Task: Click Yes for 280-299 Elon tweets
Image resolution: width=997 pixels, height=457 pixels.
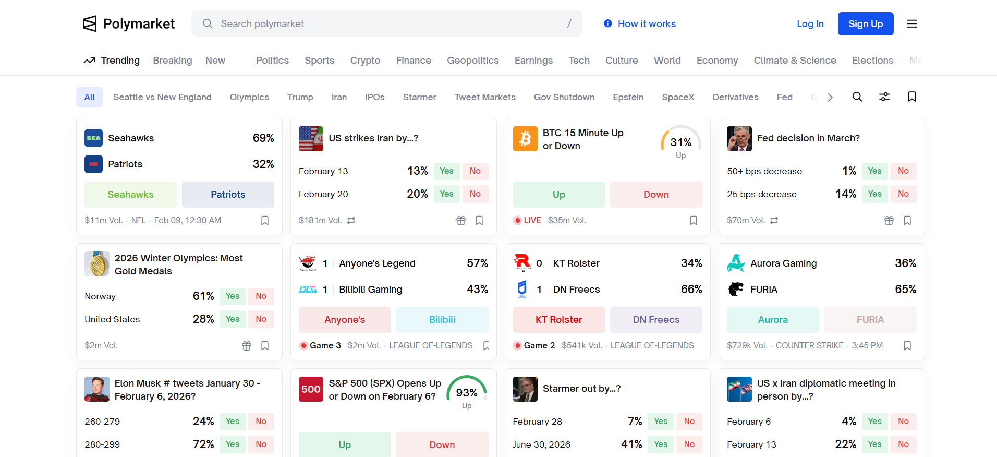Action: 233,444
